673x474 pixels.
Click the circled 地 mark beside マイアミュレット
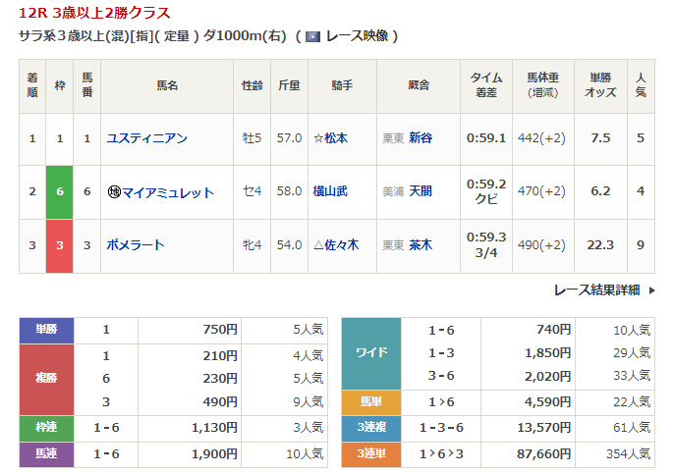[113, 192]
